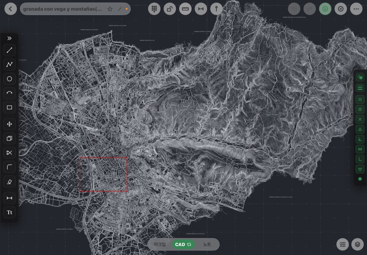Select the Fillet corner tool
The height and width of the screenshot is (255, 367).
[x=9, y=167]
